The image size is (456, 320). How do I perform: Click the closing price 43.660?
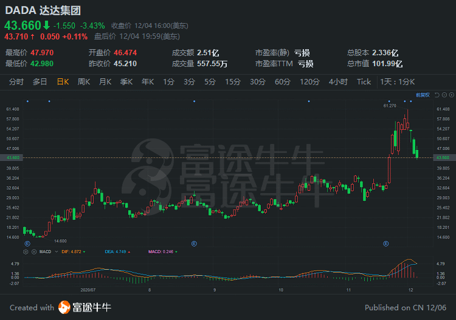(22, 26)
